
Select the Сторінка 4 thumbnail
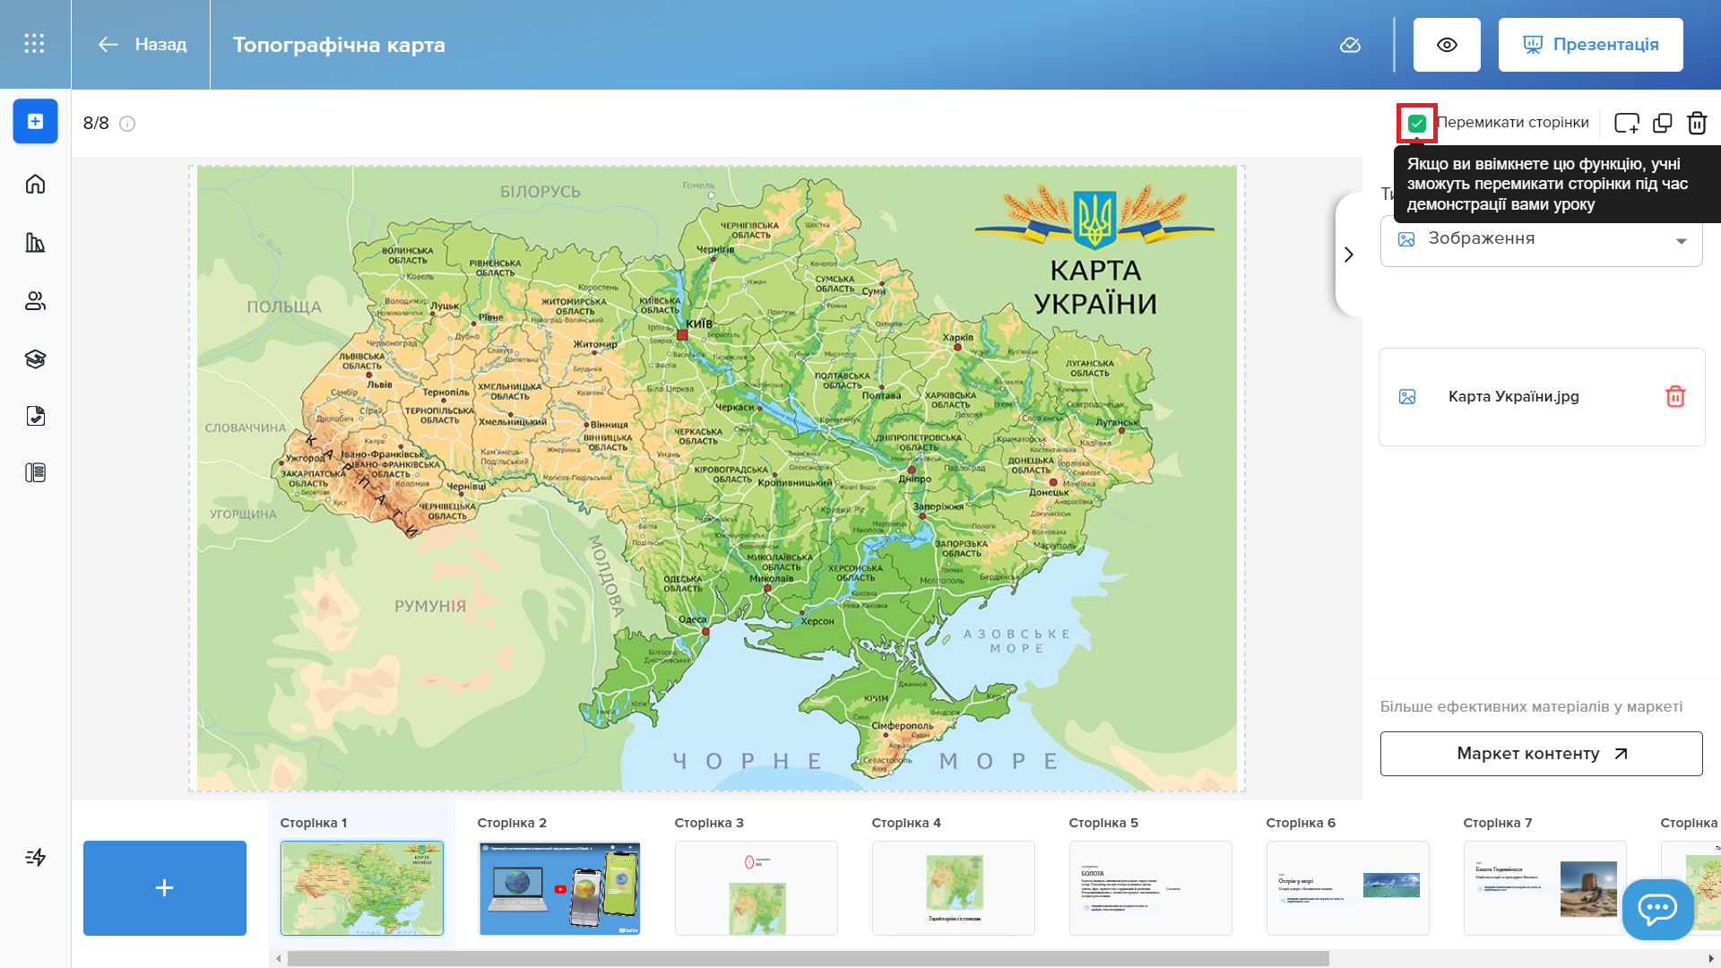tap(954, 887)
